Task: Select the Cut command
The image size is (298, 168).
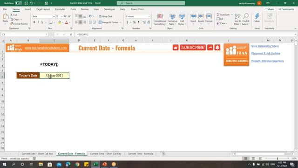Action: 14,15
